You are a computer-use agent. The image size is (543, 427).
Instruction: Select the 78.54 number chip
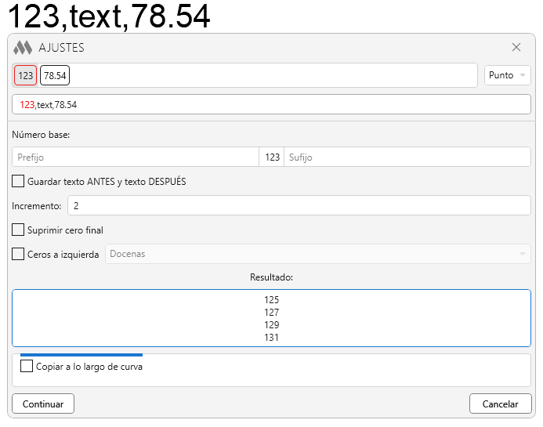pyautogui.click(x=55, y=76)
